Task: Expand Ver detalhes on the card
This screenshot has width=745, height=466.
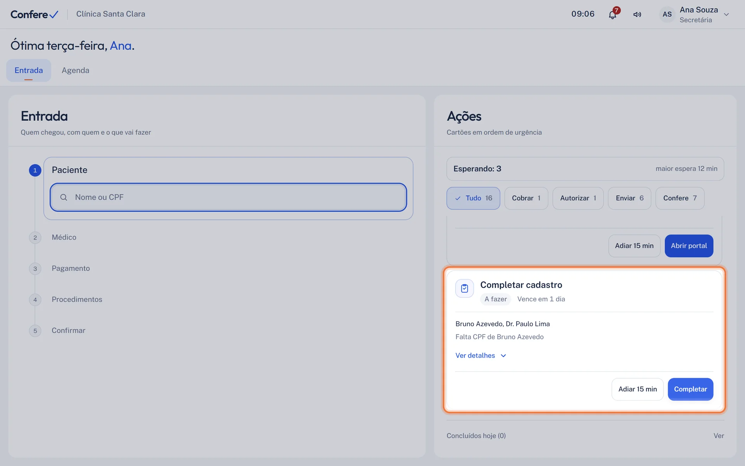Action: click(x=481, y=355)
